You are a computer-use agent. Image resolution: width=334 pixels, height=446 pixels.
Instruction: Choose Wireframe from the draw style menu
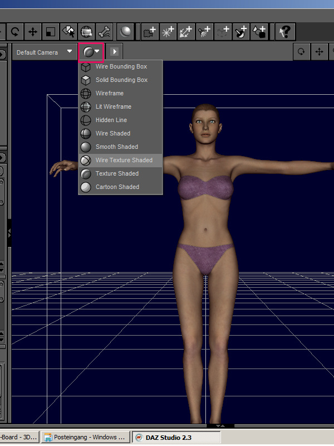109,94
